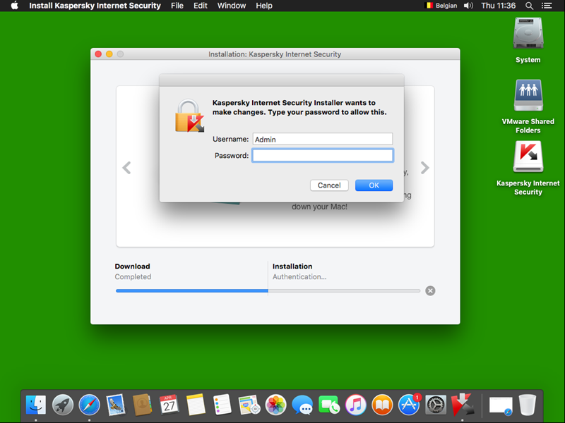Click the installation progress bar
This screenshot has width=565, height=423.
coord(268,290)
